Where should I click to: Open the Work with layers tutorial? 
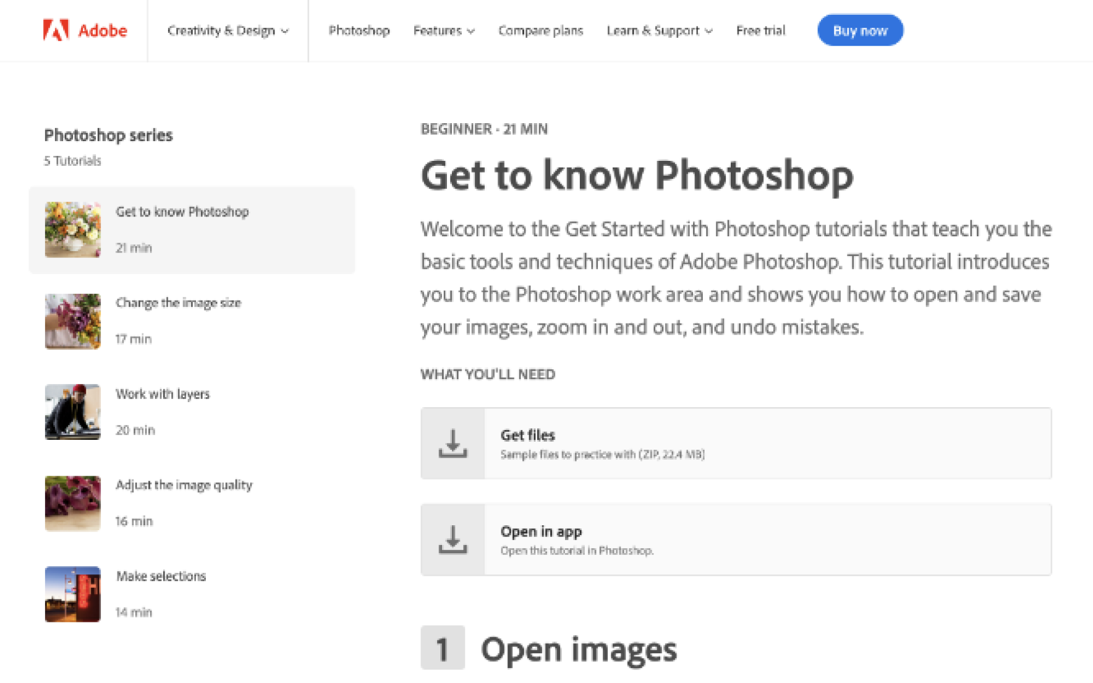(x=163, y=394)
